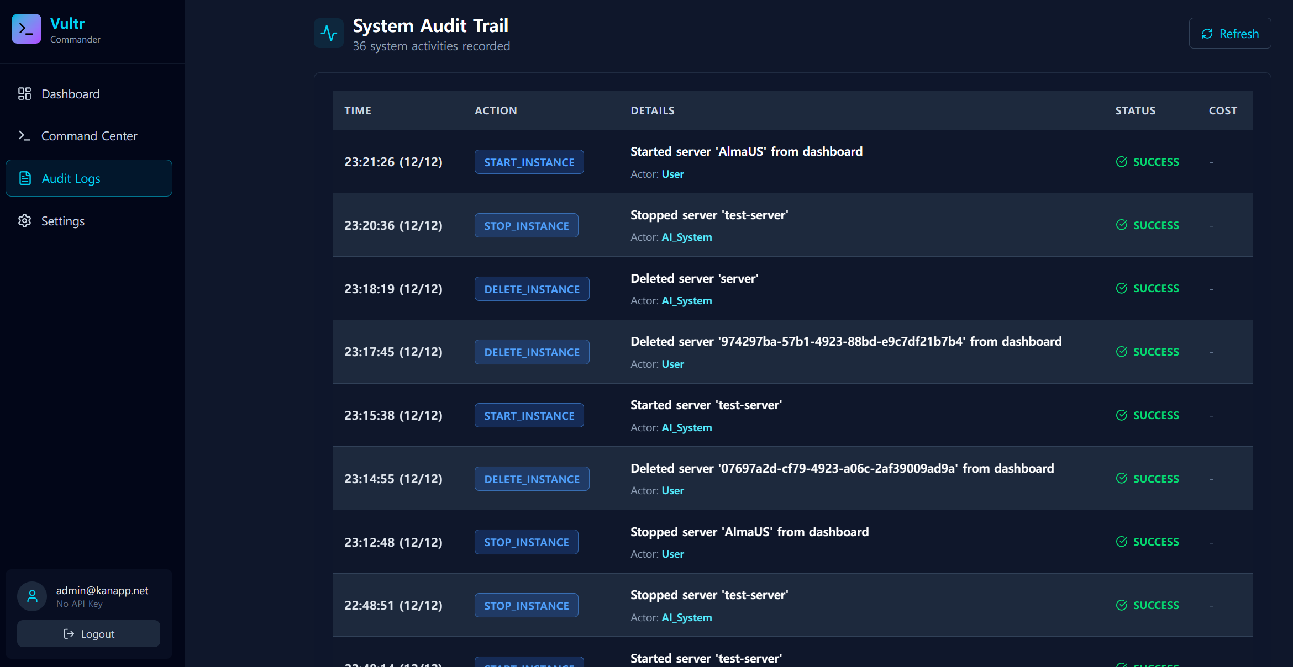This screenshot has height=667, width=1293.
Task: Click the user avatar icon beside admin@kanapp.net
Action: pyautogui.click(x=32, y=596)
